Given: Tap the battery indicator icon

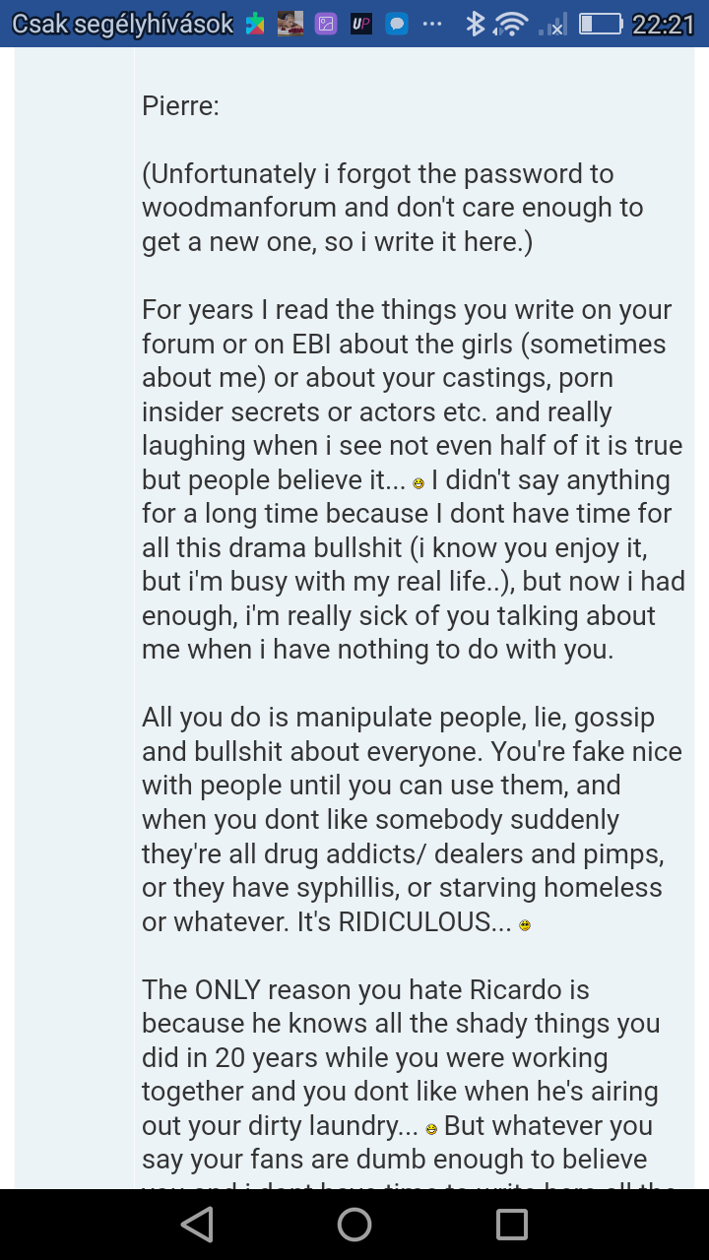Looking at the screenshot, I should click(x=600, y=24).
